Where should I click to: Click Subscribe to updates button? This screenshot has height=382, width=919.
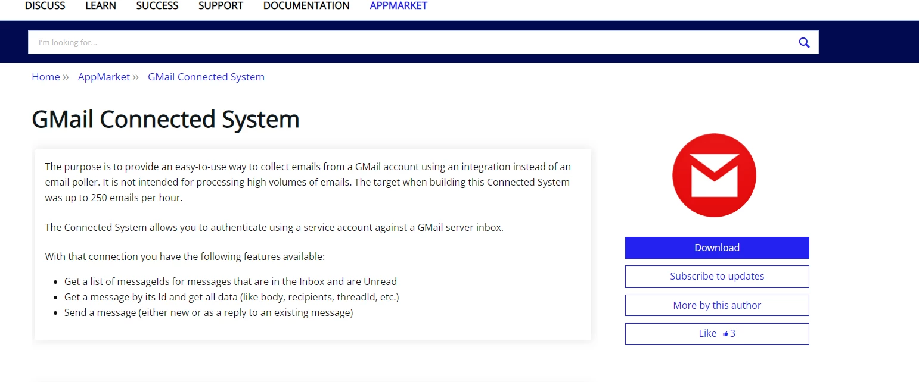tap(717, 276)
